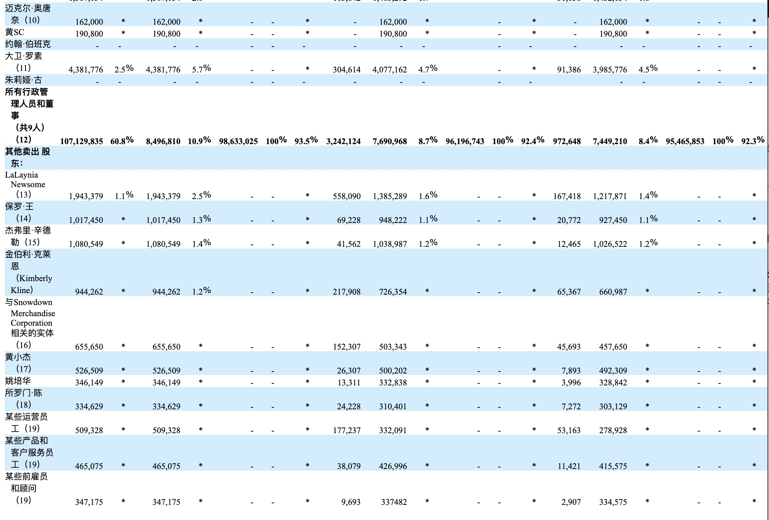Screen dimensions: 769x520
Task: Select the value 558,090
Action: (x=347, y=196)
